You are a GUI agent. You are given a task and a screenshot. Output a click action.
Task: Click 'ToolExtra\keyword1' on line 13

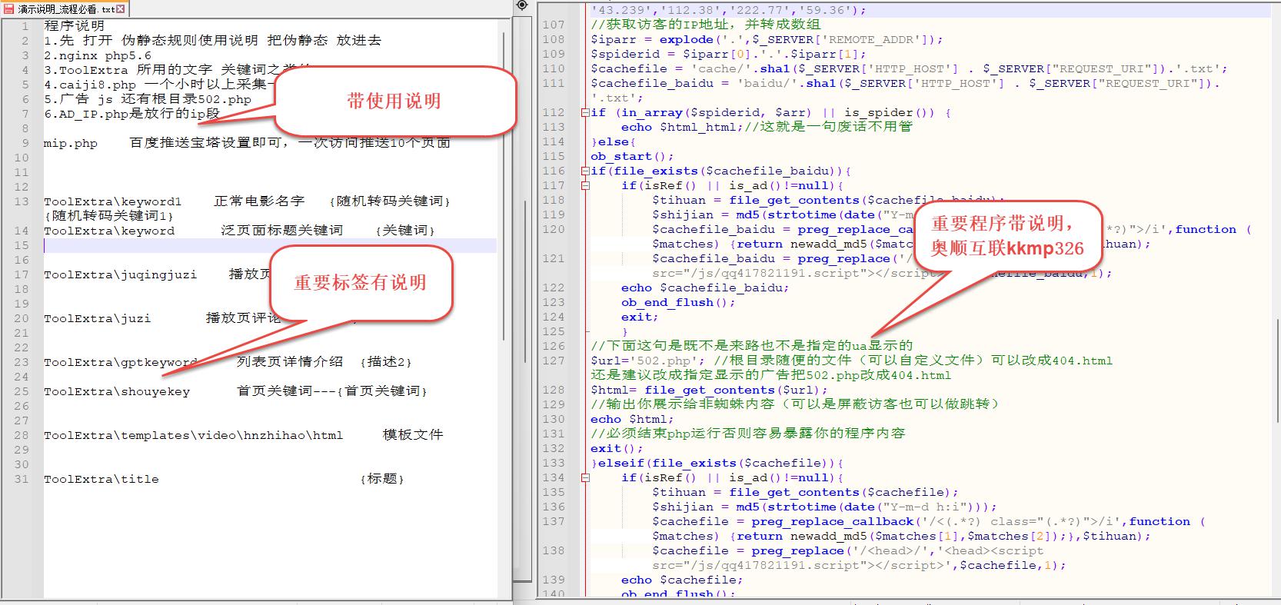tap(113, 201)
